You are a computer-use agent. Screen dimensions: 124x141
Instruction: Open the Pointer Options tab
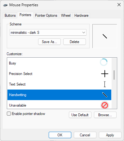tap(46, 15)
